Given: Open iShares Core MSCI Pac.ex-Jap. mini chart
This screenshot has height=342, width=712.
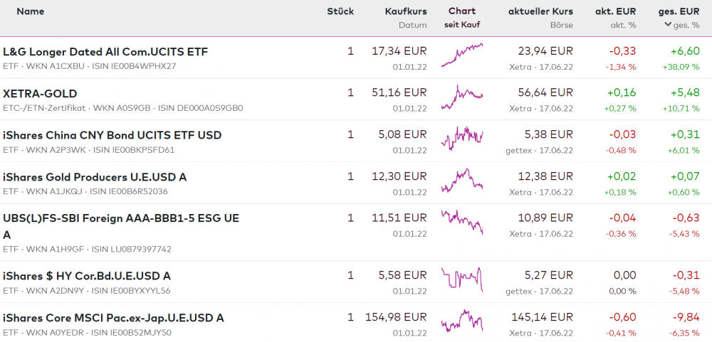Looking at the screenshot, I should [462, 321].
